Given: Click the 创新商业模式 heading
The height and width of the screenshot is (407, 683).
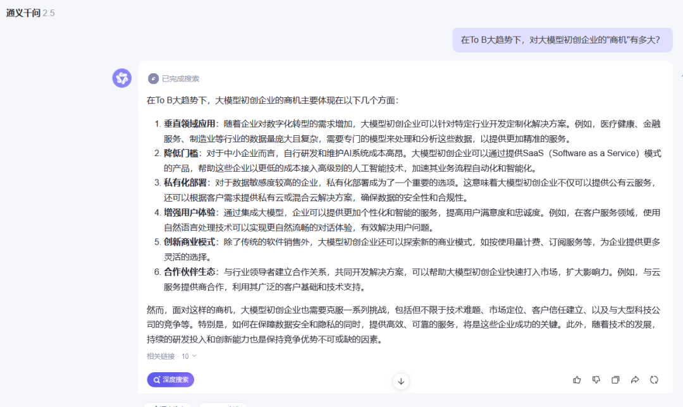Looking at the screenshot, I should [x=190, y=242].
